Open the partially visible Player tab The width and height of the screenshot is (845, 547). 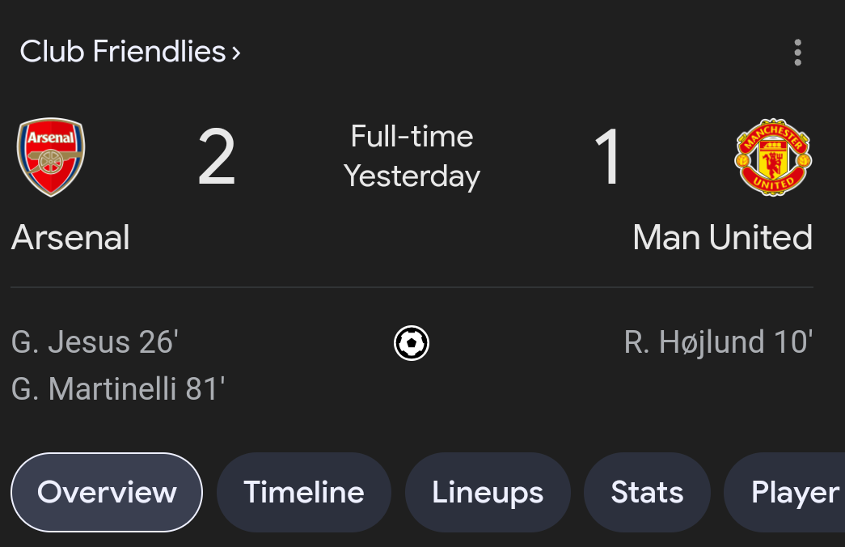pos(786,492)
